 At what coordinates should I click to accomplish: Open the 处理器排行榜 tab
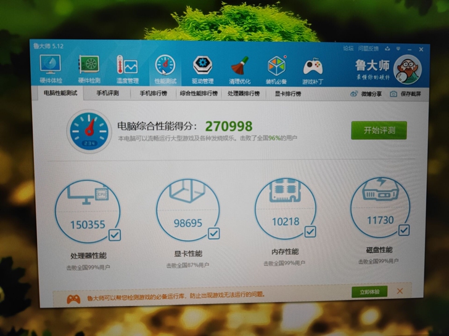pyautogui.click(x=244, y=94)
